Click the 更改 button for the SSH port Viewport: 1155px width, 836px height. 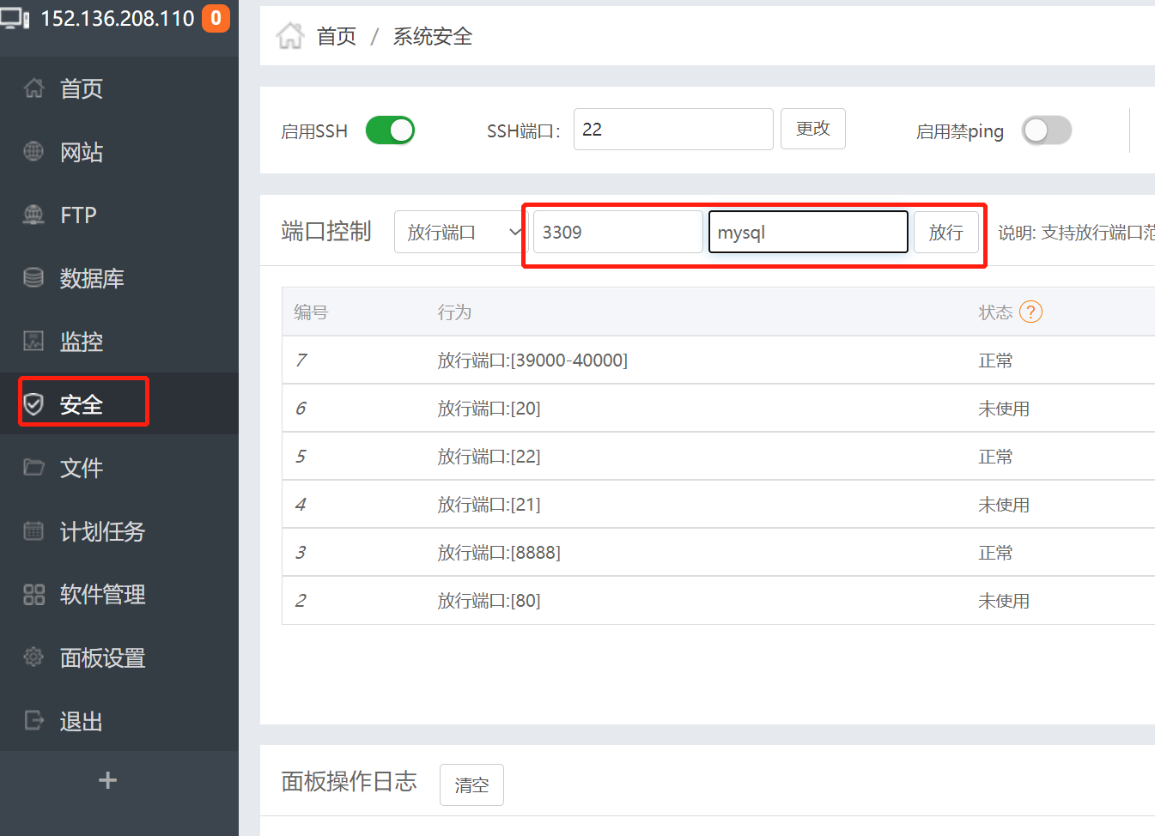(x=812, y=129)
